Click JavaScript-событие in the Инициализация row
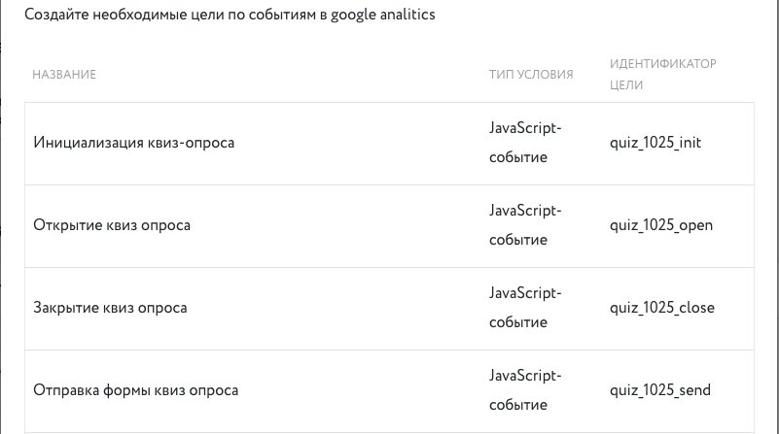The image size is (779, 434). pos(525,143)
